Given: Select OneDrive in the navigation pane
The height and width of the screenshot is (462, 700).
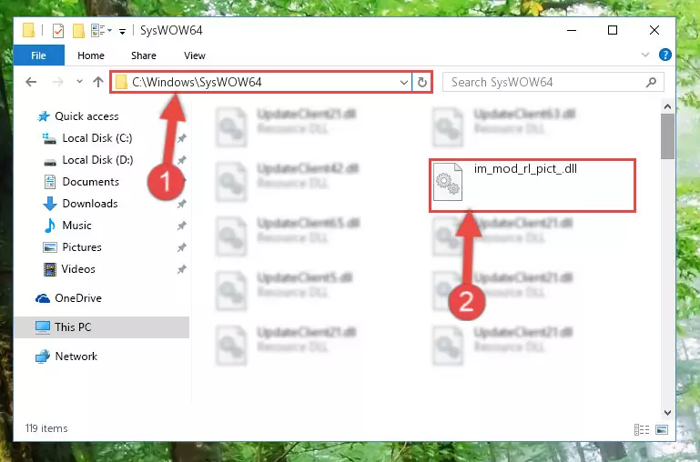Looking at the screenshot, I should tap(77, 298).
